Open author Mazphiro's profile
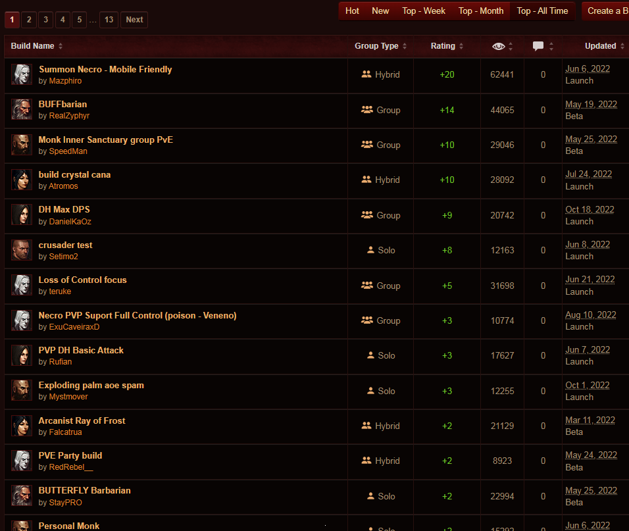This screenshot has height=531, width=629. pos(65,81)
